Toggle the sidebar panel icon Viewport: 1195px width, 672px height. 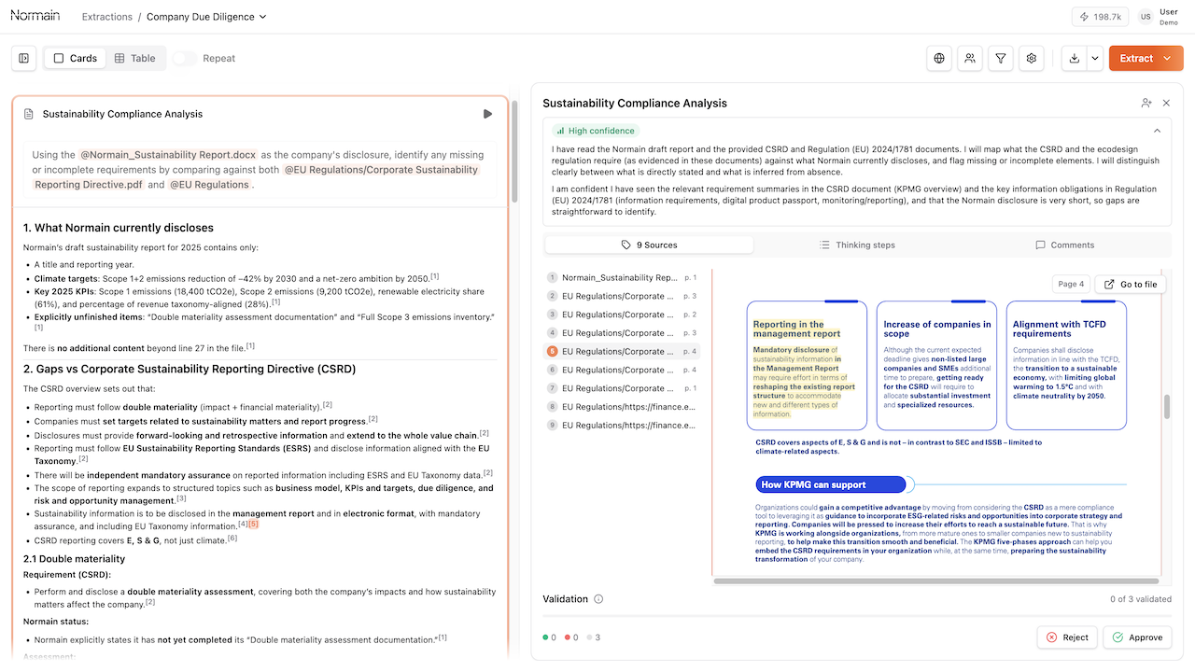[x=24, y=58]
